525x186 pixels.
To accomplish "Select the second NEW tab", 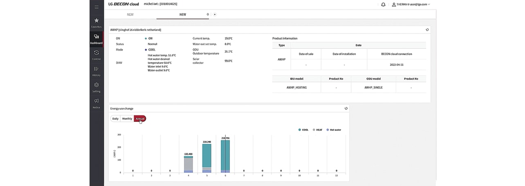I will 182,14.
